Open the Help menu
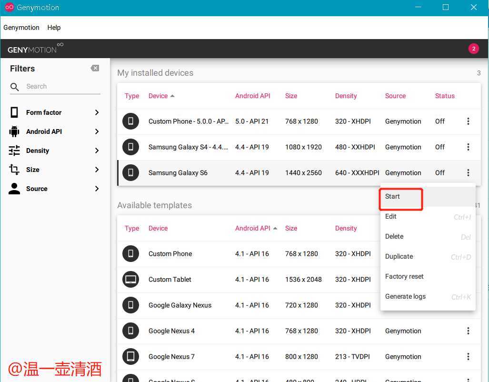 coord(54,28)
